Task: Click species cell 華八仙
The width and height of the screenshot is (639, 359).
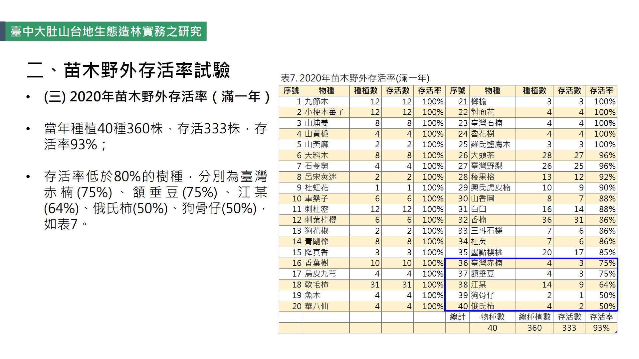Action: [326, 306]
